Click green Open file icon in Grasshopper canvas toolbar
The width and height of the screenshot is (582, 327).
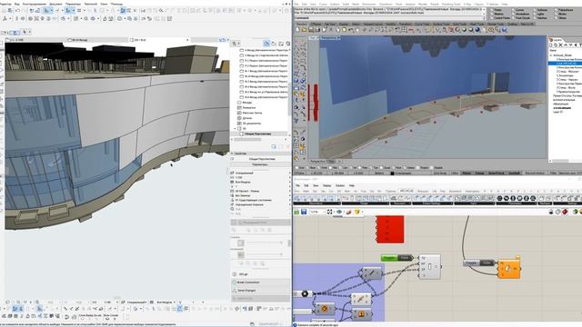click(x=296, y=212)
